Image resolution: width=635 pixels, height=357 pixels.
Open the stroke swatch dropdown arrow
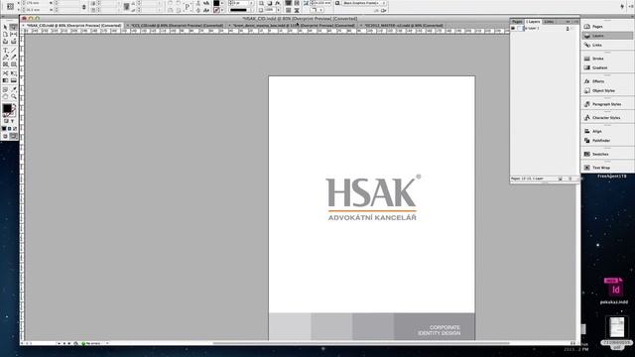222,10
